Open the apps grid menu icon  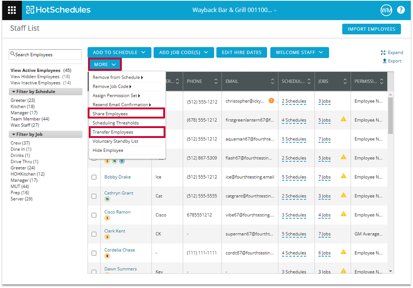coord(12,10)
